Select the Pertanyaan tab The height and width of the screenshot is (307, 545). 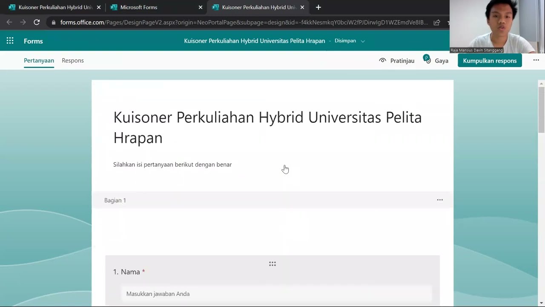(x=39, y=61)
